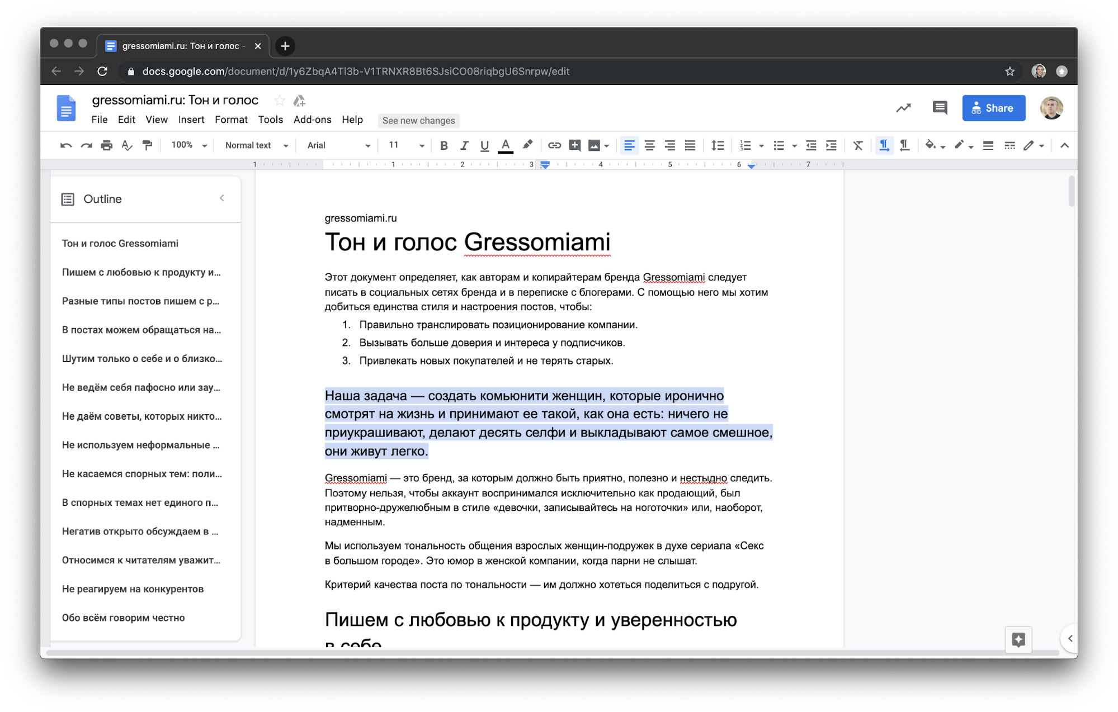Open the View menu

(157, 120)
